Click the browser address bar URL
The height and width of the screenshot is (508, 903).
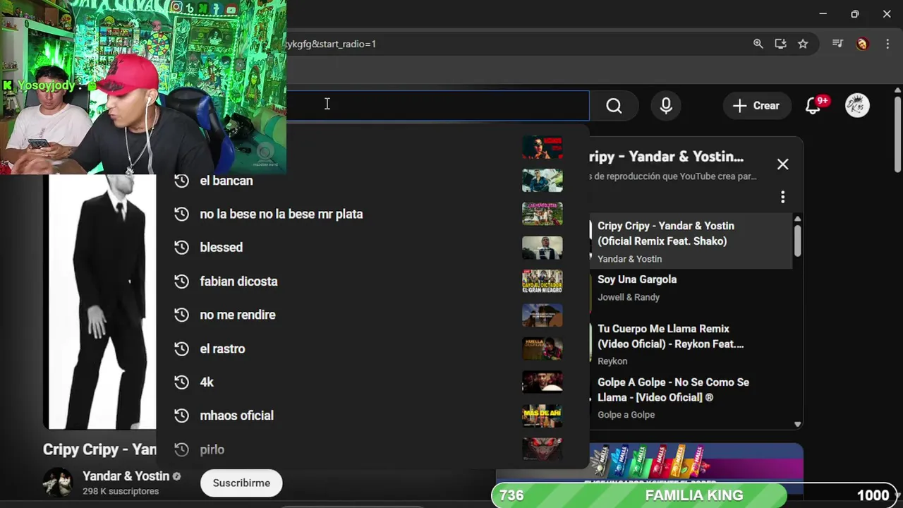[x=330, y=44]
